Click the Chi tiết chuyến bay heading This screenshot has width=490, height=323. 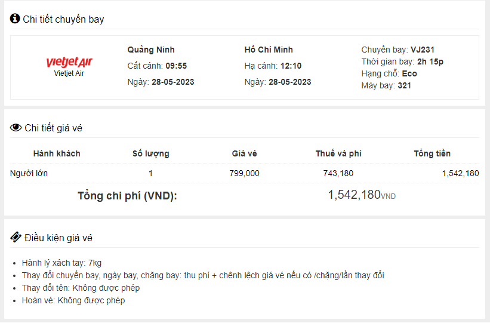(x=63, y=20)
